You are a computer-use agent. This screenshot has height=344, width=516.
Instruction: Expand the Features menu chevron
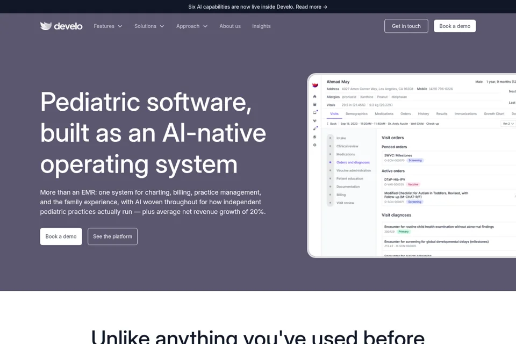pyautogui.click(x=120, y=26)
